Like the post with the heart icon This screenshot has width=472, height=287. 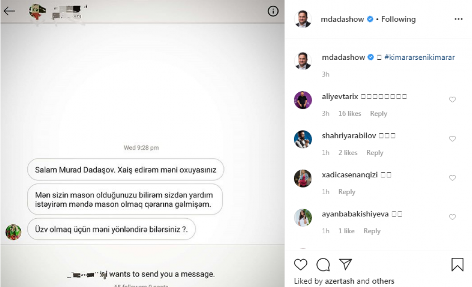pyautogui.click(x=300, y=264)
